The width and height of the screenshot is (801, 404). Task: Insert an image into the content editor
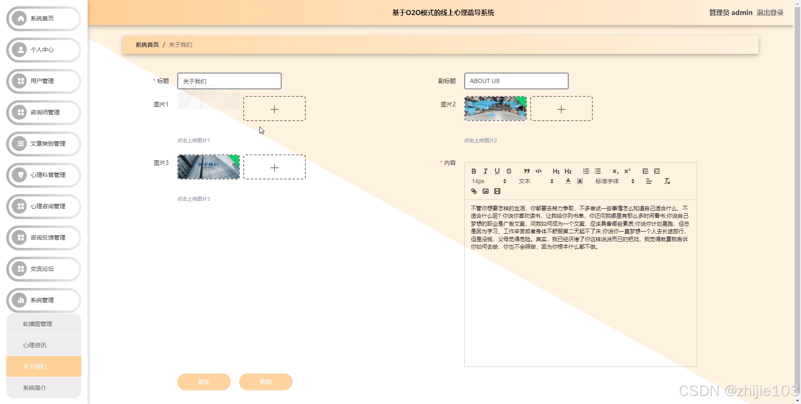[x=485, y=191]
